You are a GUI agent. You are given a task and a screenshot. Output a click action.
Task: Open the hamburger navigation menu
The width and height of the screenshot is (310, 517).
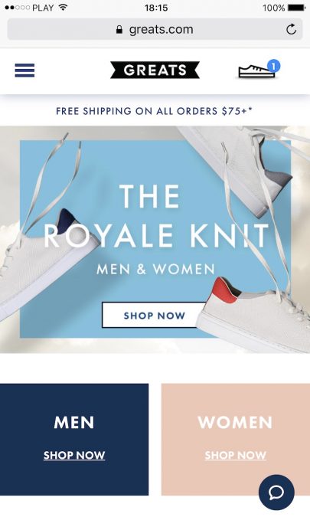pyautogui.click(x=24, y=70)
